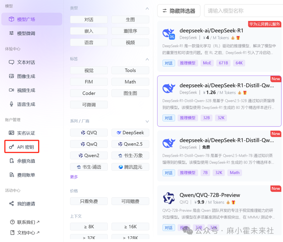The width and height of the screenshot is (283, 242).
Task: Click the 文档中心 book icon
Action: pyautogui.click(x=12, y=232)
